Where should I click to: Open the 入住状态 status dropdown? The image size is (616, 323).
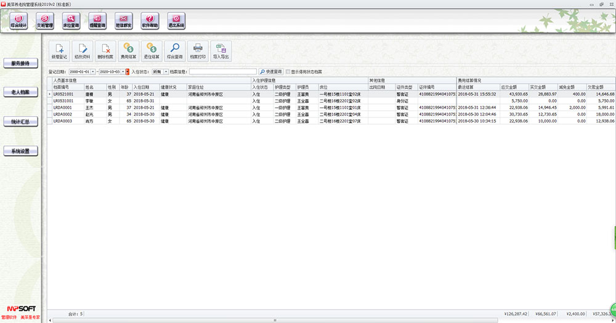point(165,71)
